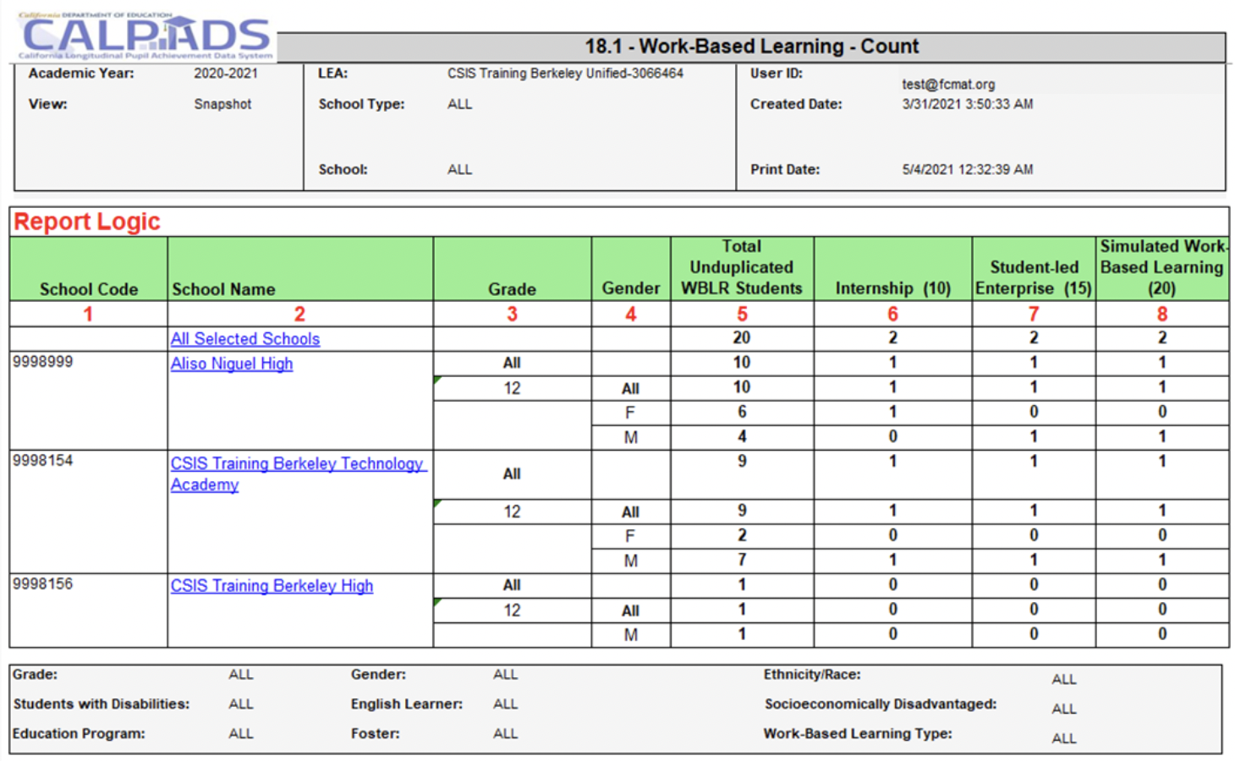Click the test@fcmat.org User ID value
Image resolution: width=1235 pixels, height=761 pixels.
click(948, 85)
